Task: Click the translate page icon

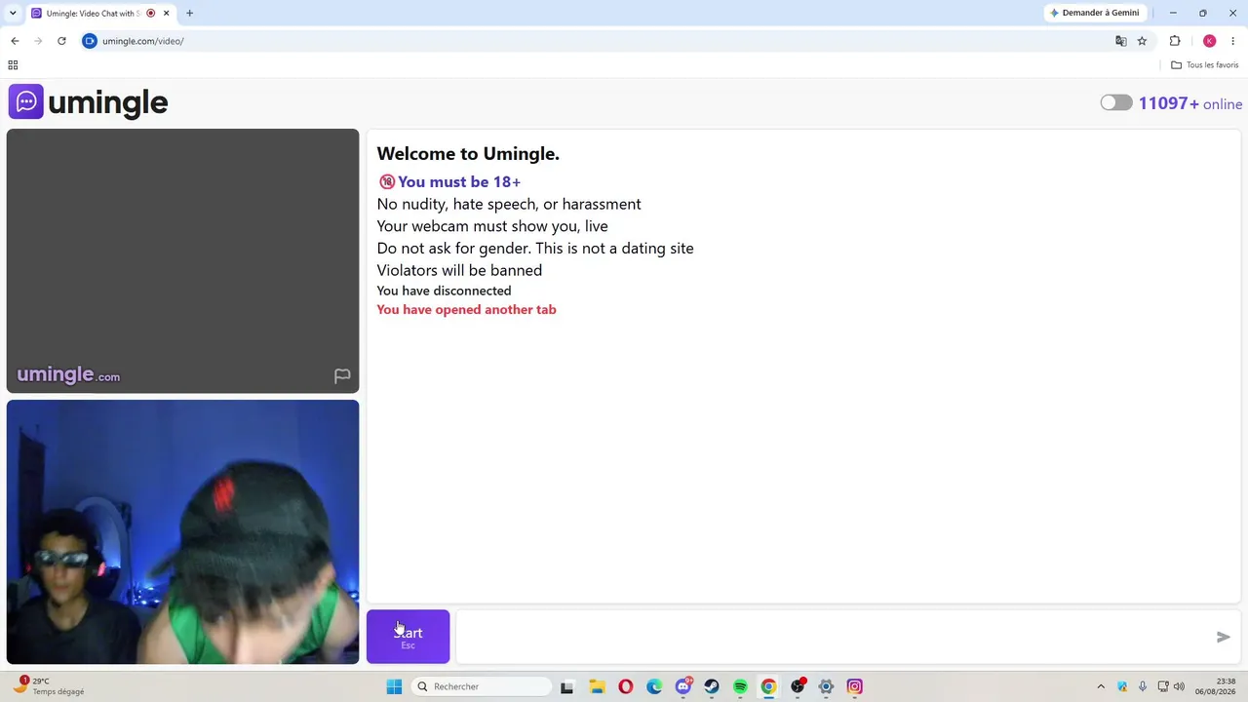Action: (1121, 41)
